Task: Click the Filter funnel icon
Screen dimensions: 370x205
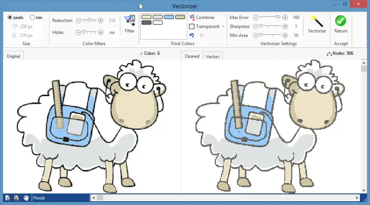Action: pyautogui.click(x=129, y=21)
